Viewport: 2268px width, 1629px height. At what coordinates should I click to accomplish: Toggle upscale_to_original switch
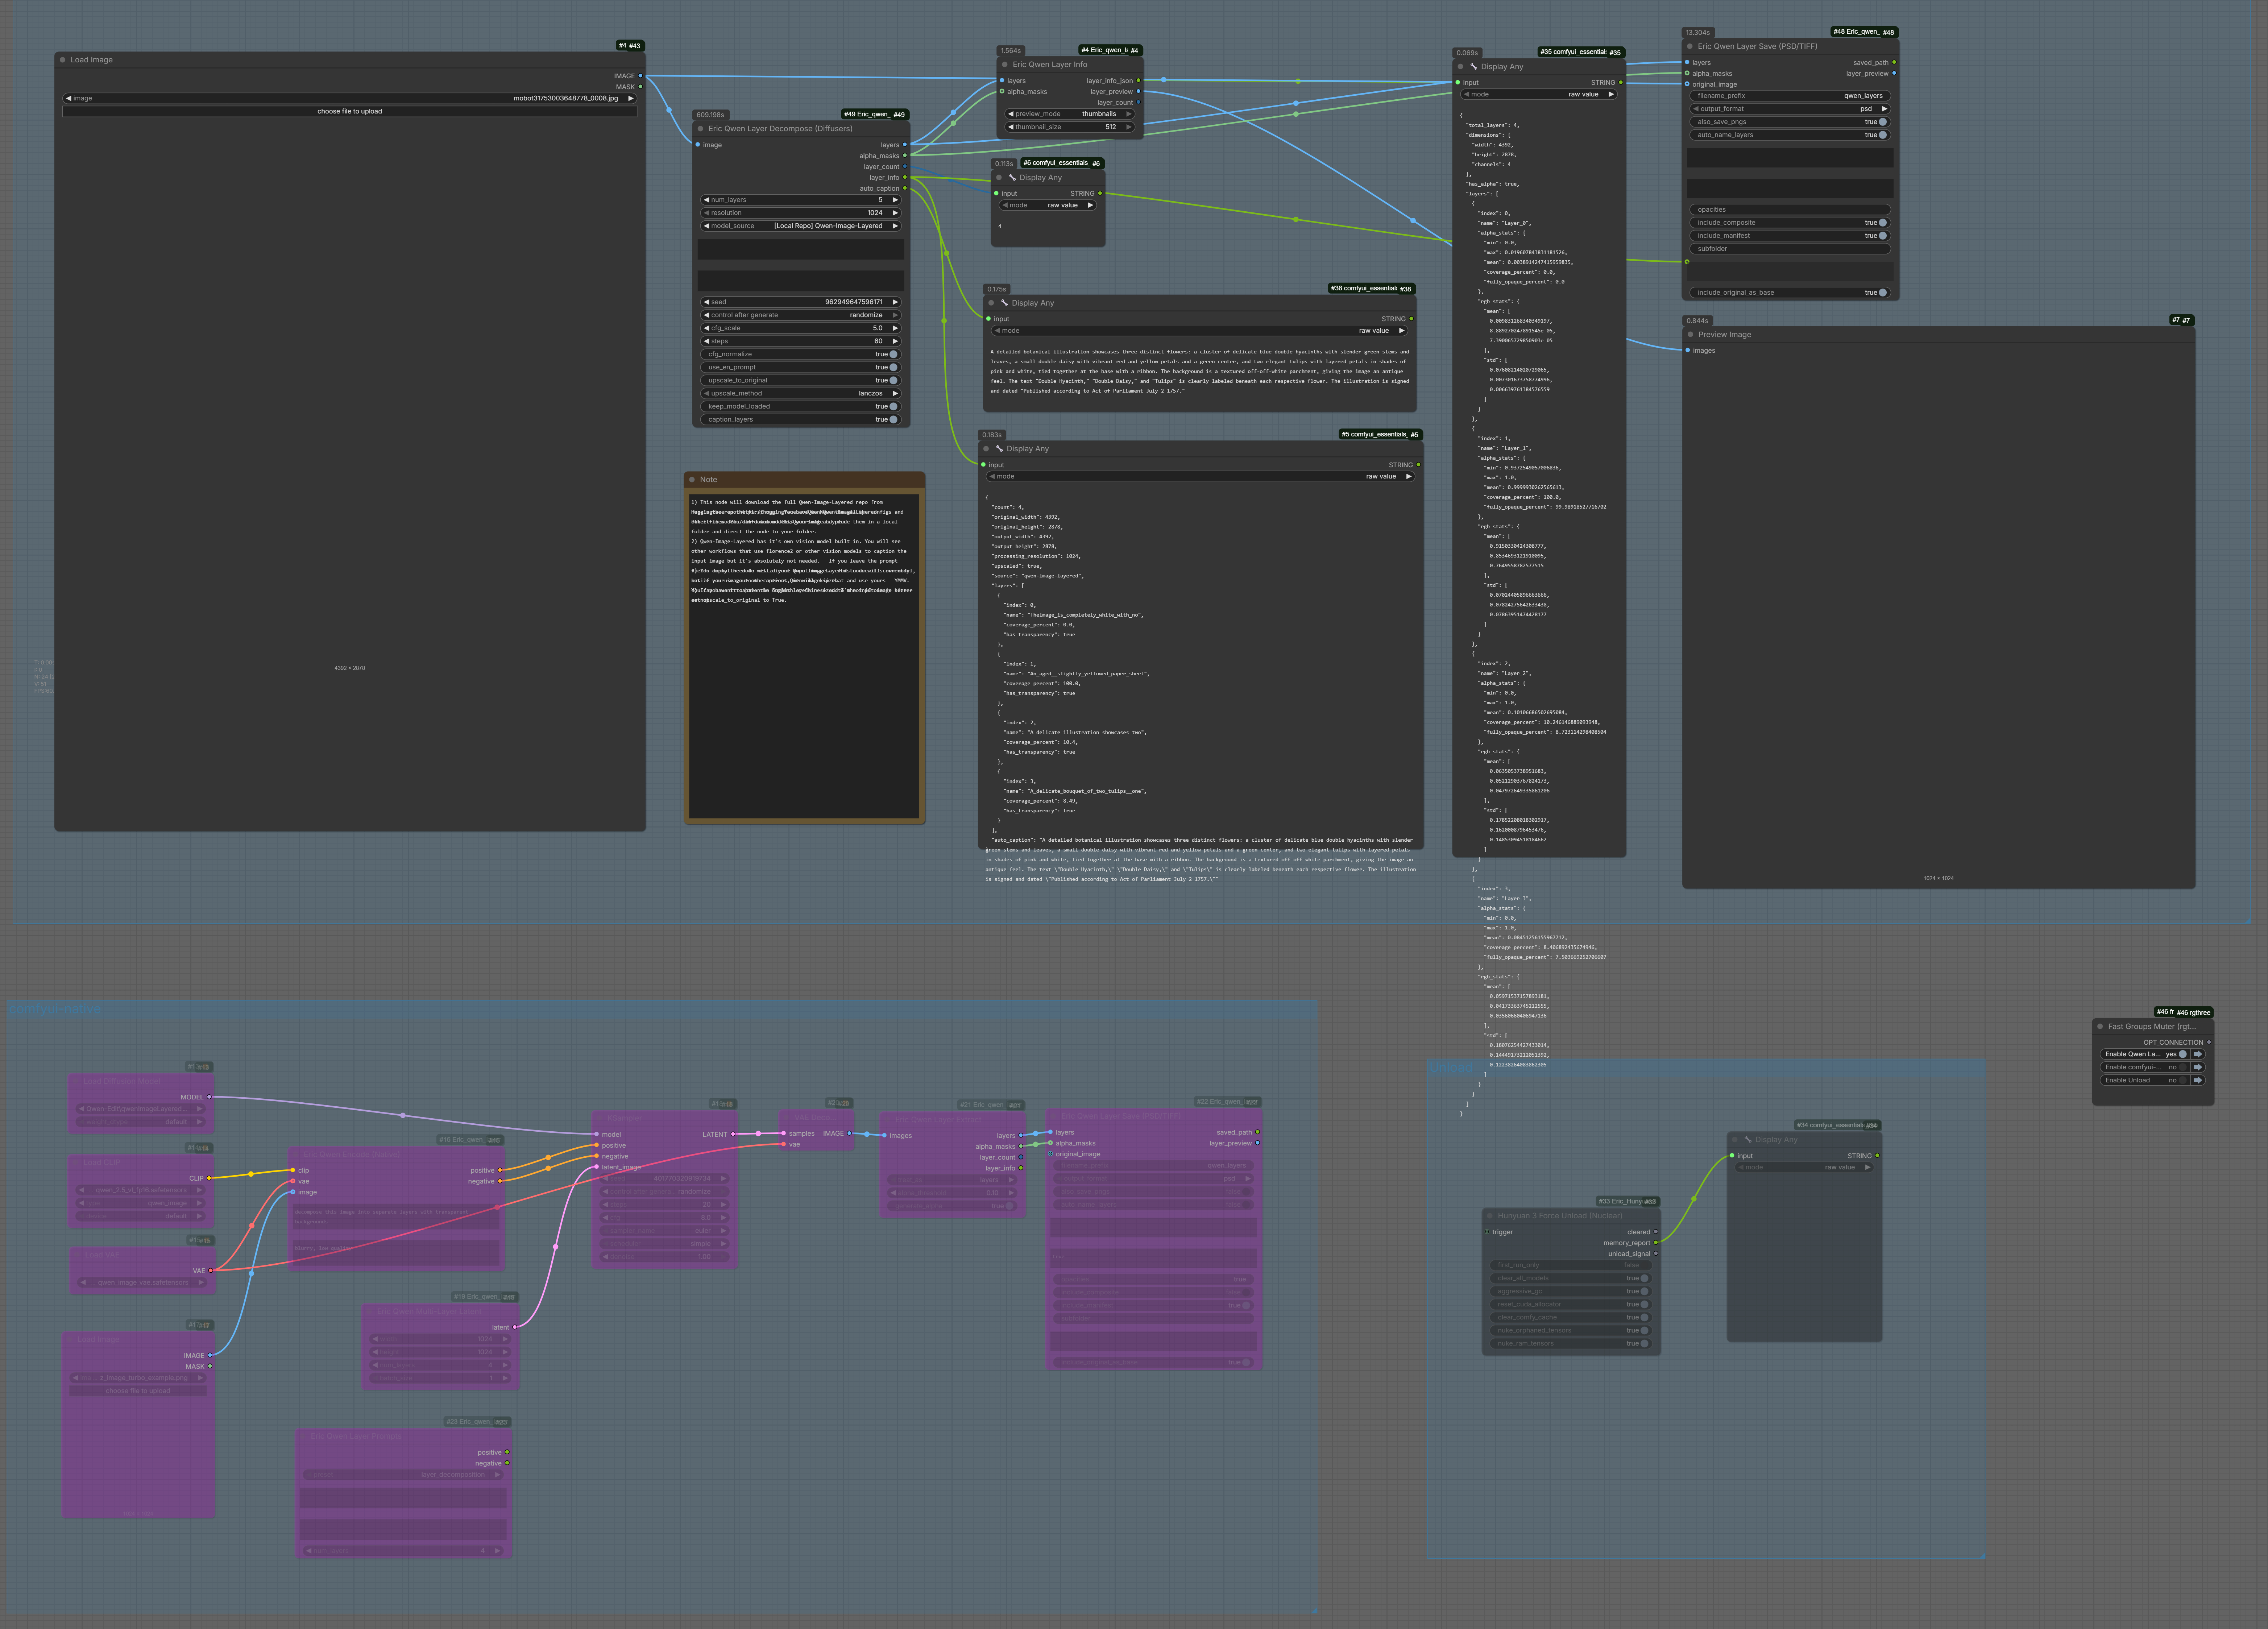tap(893, 380)
